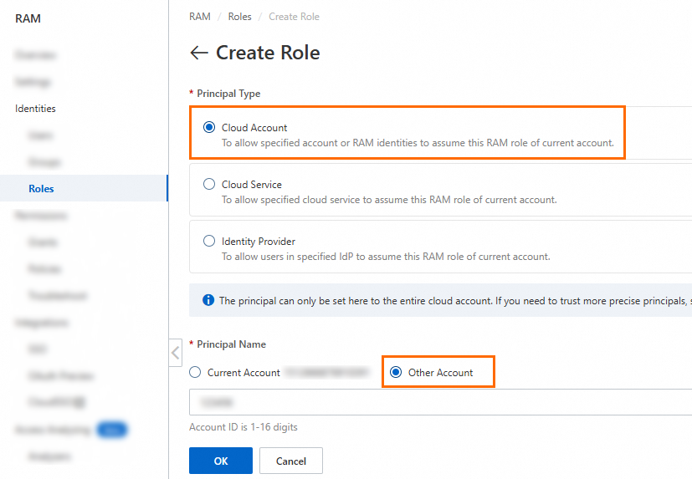
Task: Choose the Cloud Service radio option
Action: 209,185
